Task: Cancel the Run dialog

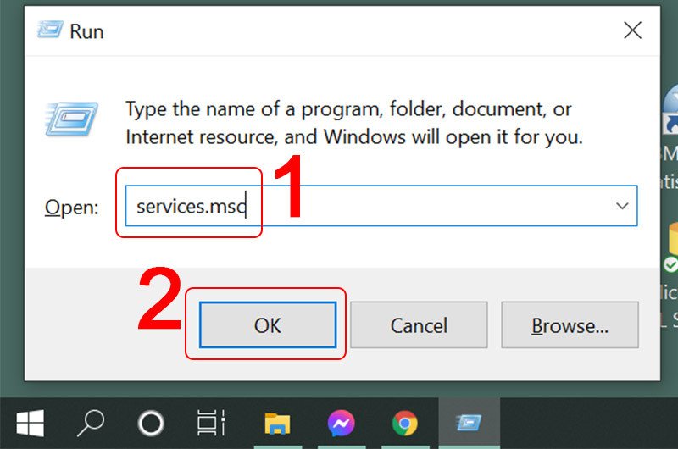Action: tap(419, 325)
